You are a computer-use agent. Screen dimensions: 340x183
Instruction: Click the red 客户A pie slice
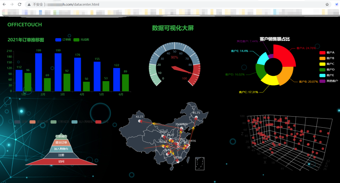[x=285, y=55]
